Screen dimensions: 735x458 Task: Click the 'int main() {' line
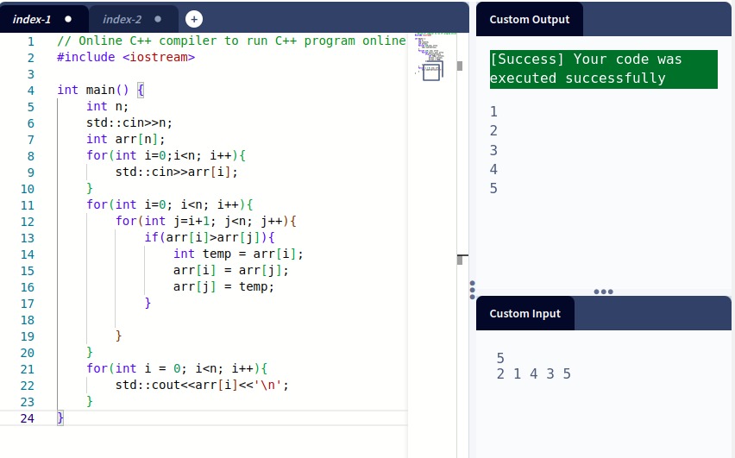tap(100, 90)
